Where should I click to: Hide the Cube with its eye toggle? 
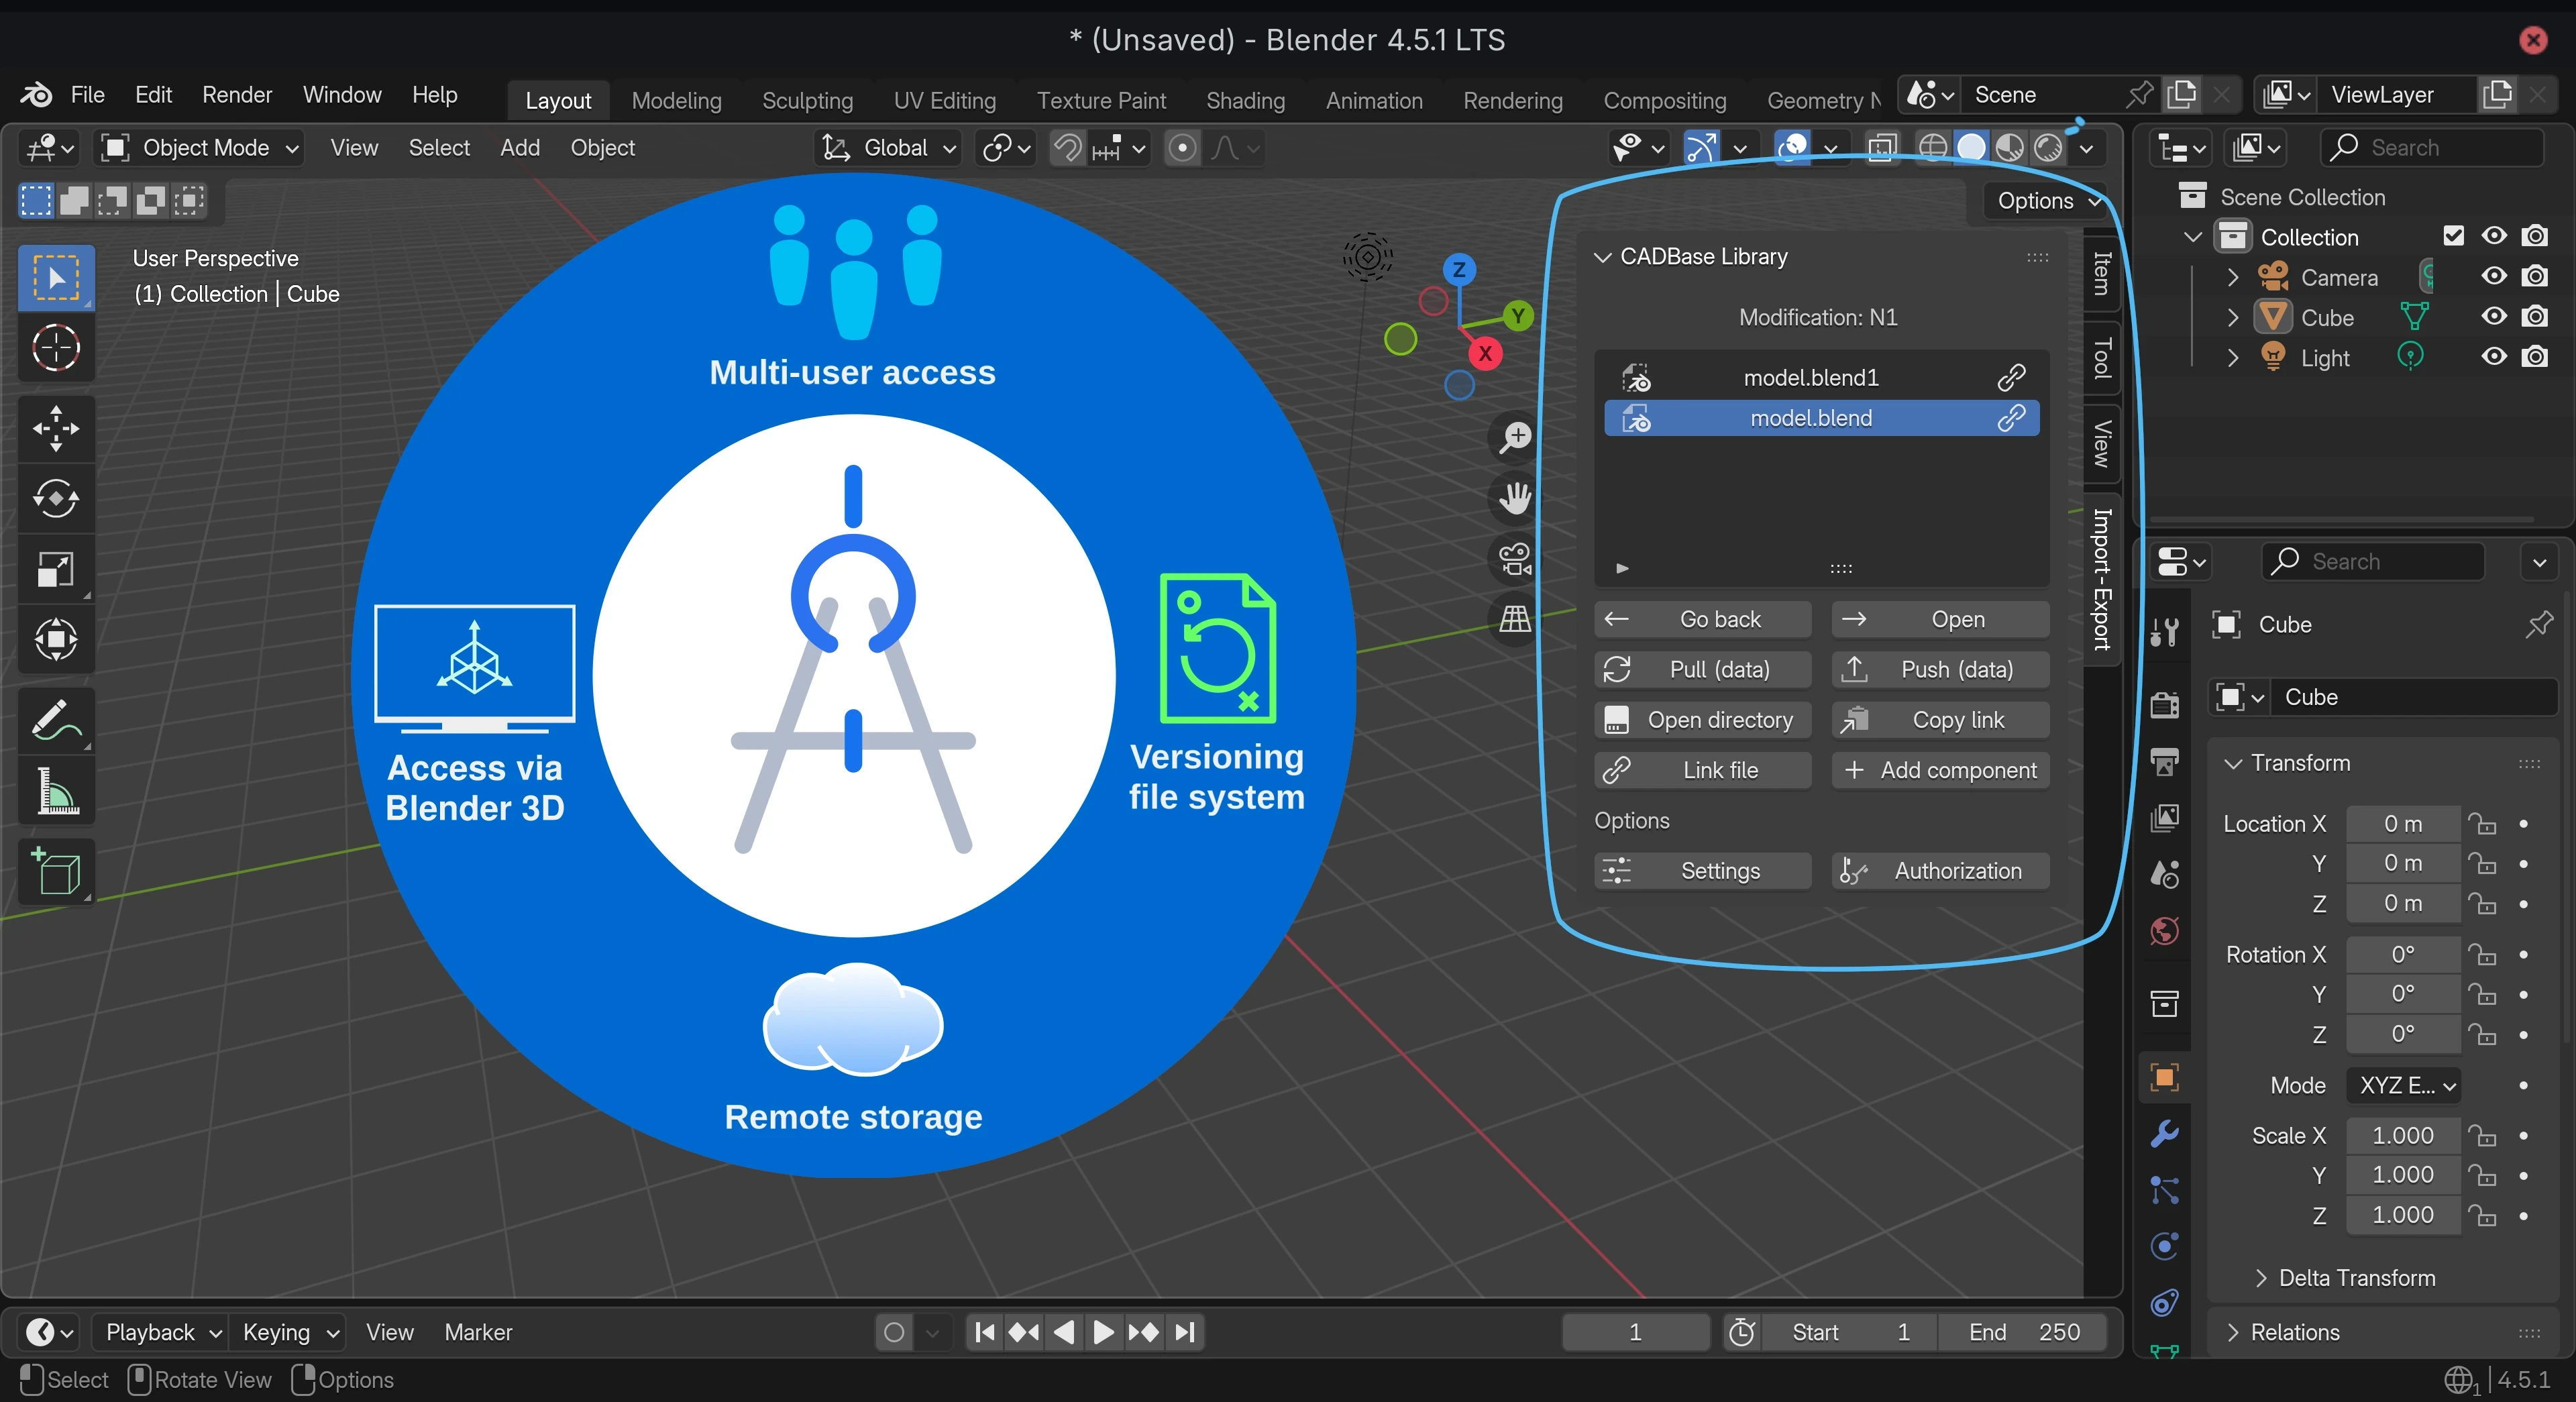(x=2493, y=317)
